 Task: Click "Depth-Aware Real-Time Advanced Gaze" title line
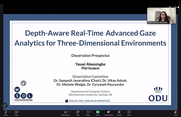point(90,33)
